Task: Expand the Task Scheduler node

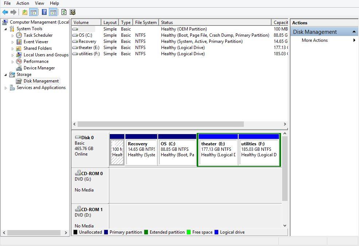Action: click(x=12, y=36)
